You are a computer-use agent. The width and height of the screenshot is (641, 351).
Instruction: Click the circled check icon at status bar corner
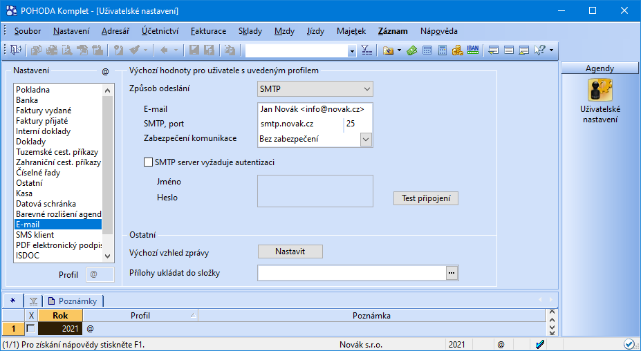click(x=629, y=345)
